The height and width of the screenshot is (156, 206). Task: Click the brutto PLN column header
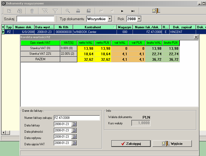pyautogui.click(x=171, y=43)
